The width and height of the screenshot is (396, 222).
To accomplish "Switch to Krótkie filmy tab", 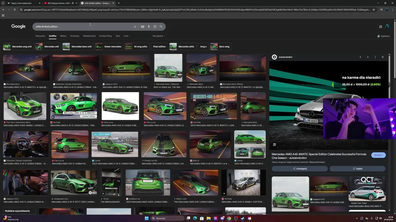I will click(105, 36).
